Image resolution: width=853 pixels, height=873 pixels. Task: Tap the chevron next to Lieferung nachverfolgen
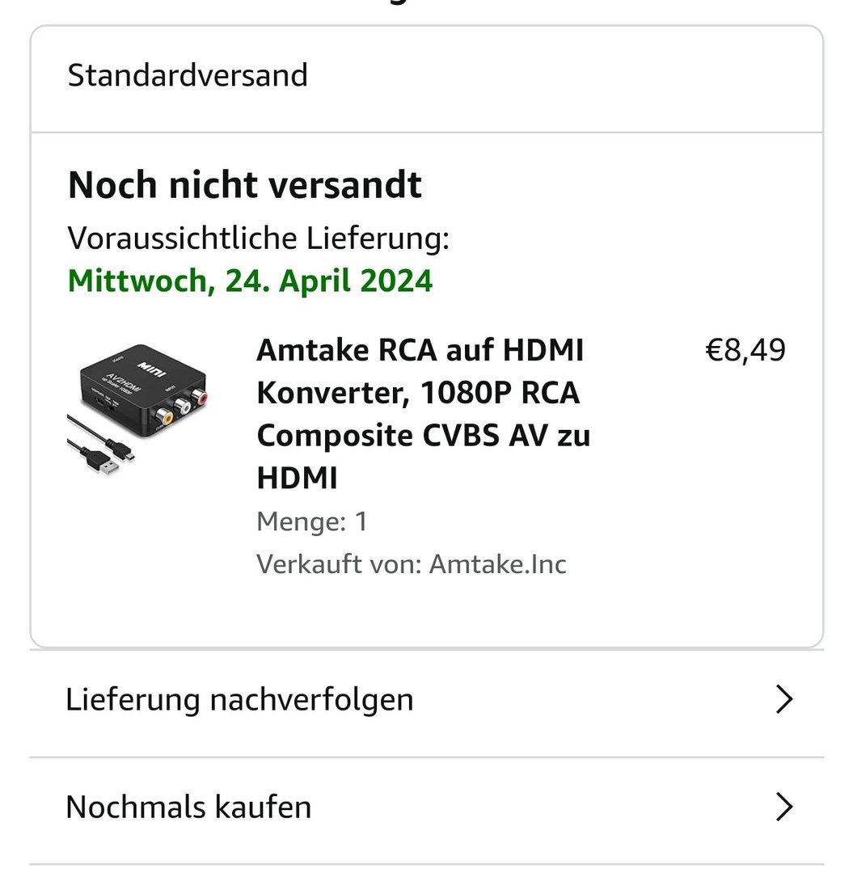click(x=783, y=699)
